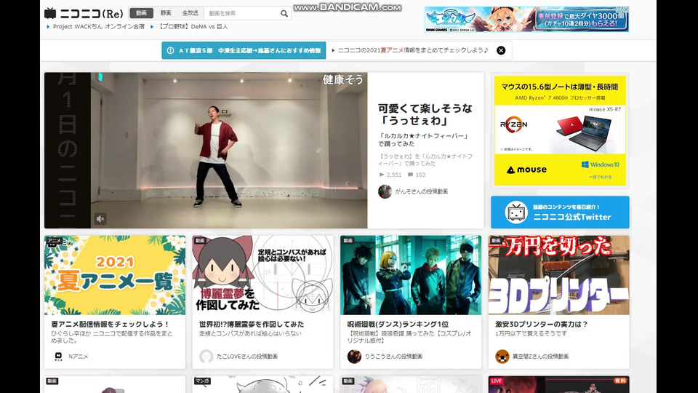This screenshot has width=698, height=393.
Task: Open the 2021夏アニメ一覧 thumbnail
Action: tap(115, 275)
